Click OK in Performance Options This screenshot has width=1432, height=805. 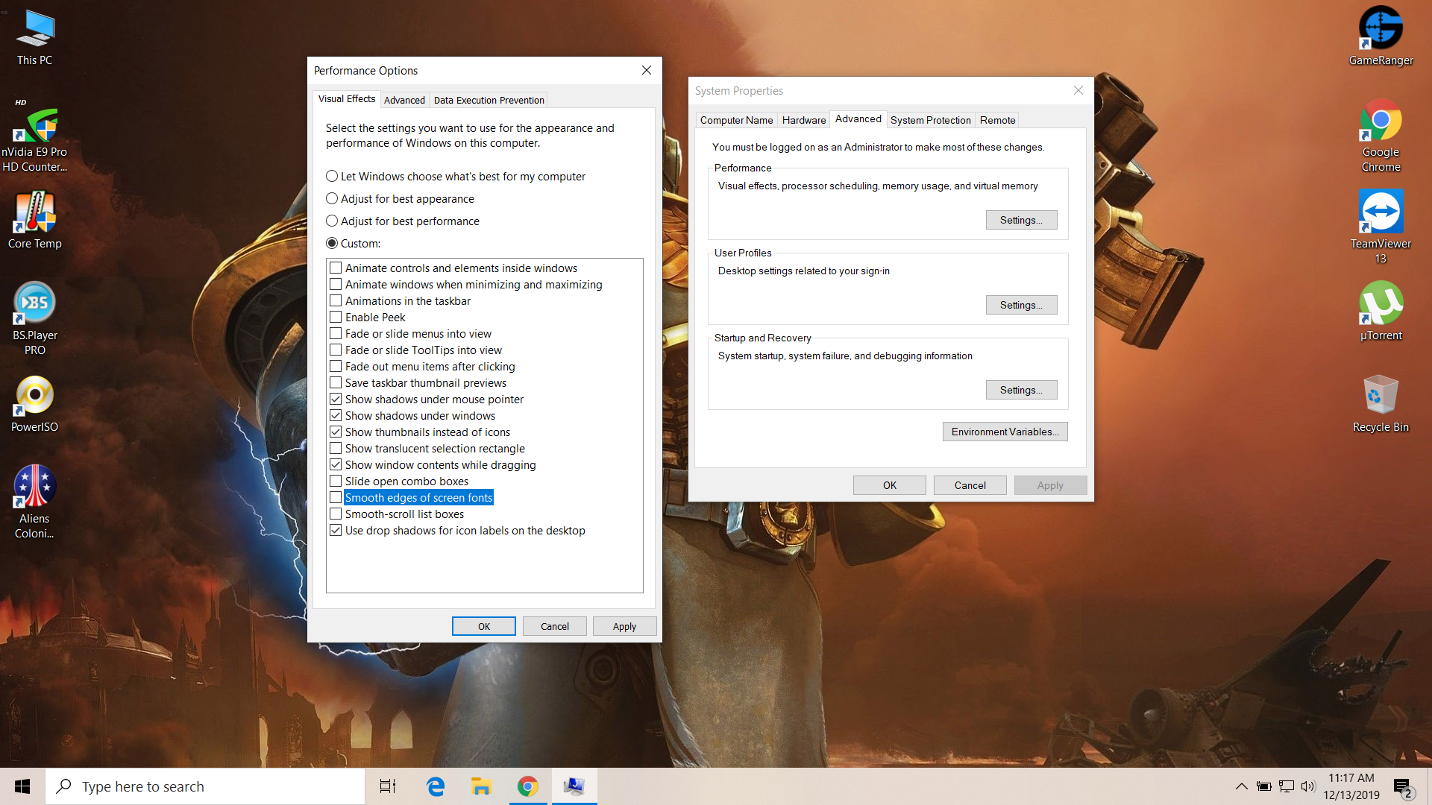pos(484,626)
